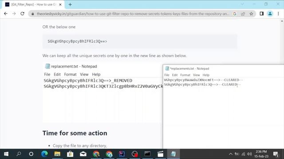Show hidden system tray icons
The height and width of the screenshot is (159, 284).
click(231, 154)
